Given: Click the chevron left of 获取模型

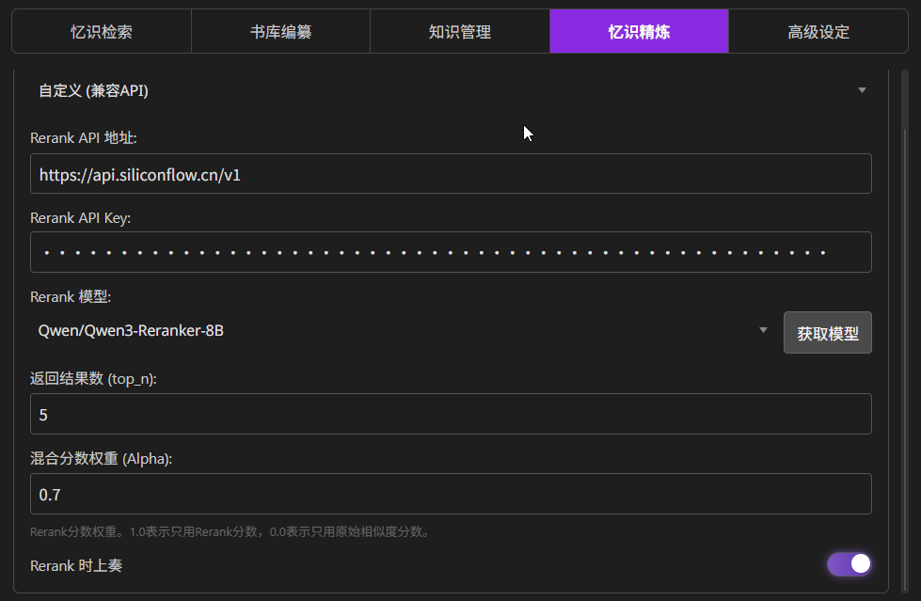Looking at the screenshot, I should 763,331.
